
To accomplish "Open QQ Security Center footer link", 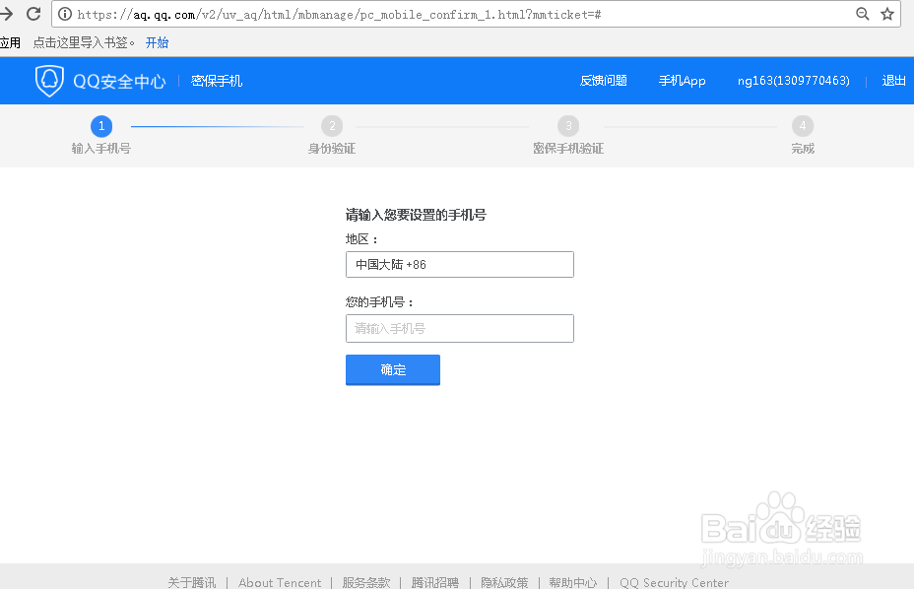I will pyautogui.click(x=674, y=582).
